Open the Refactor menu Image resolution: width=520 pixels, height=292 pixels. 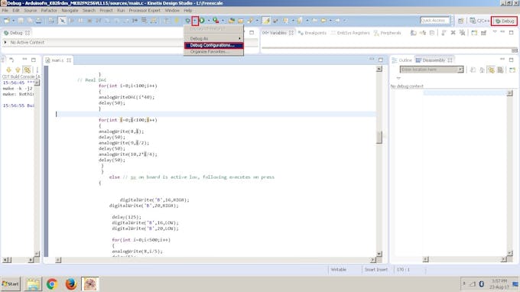coord(49,11)
